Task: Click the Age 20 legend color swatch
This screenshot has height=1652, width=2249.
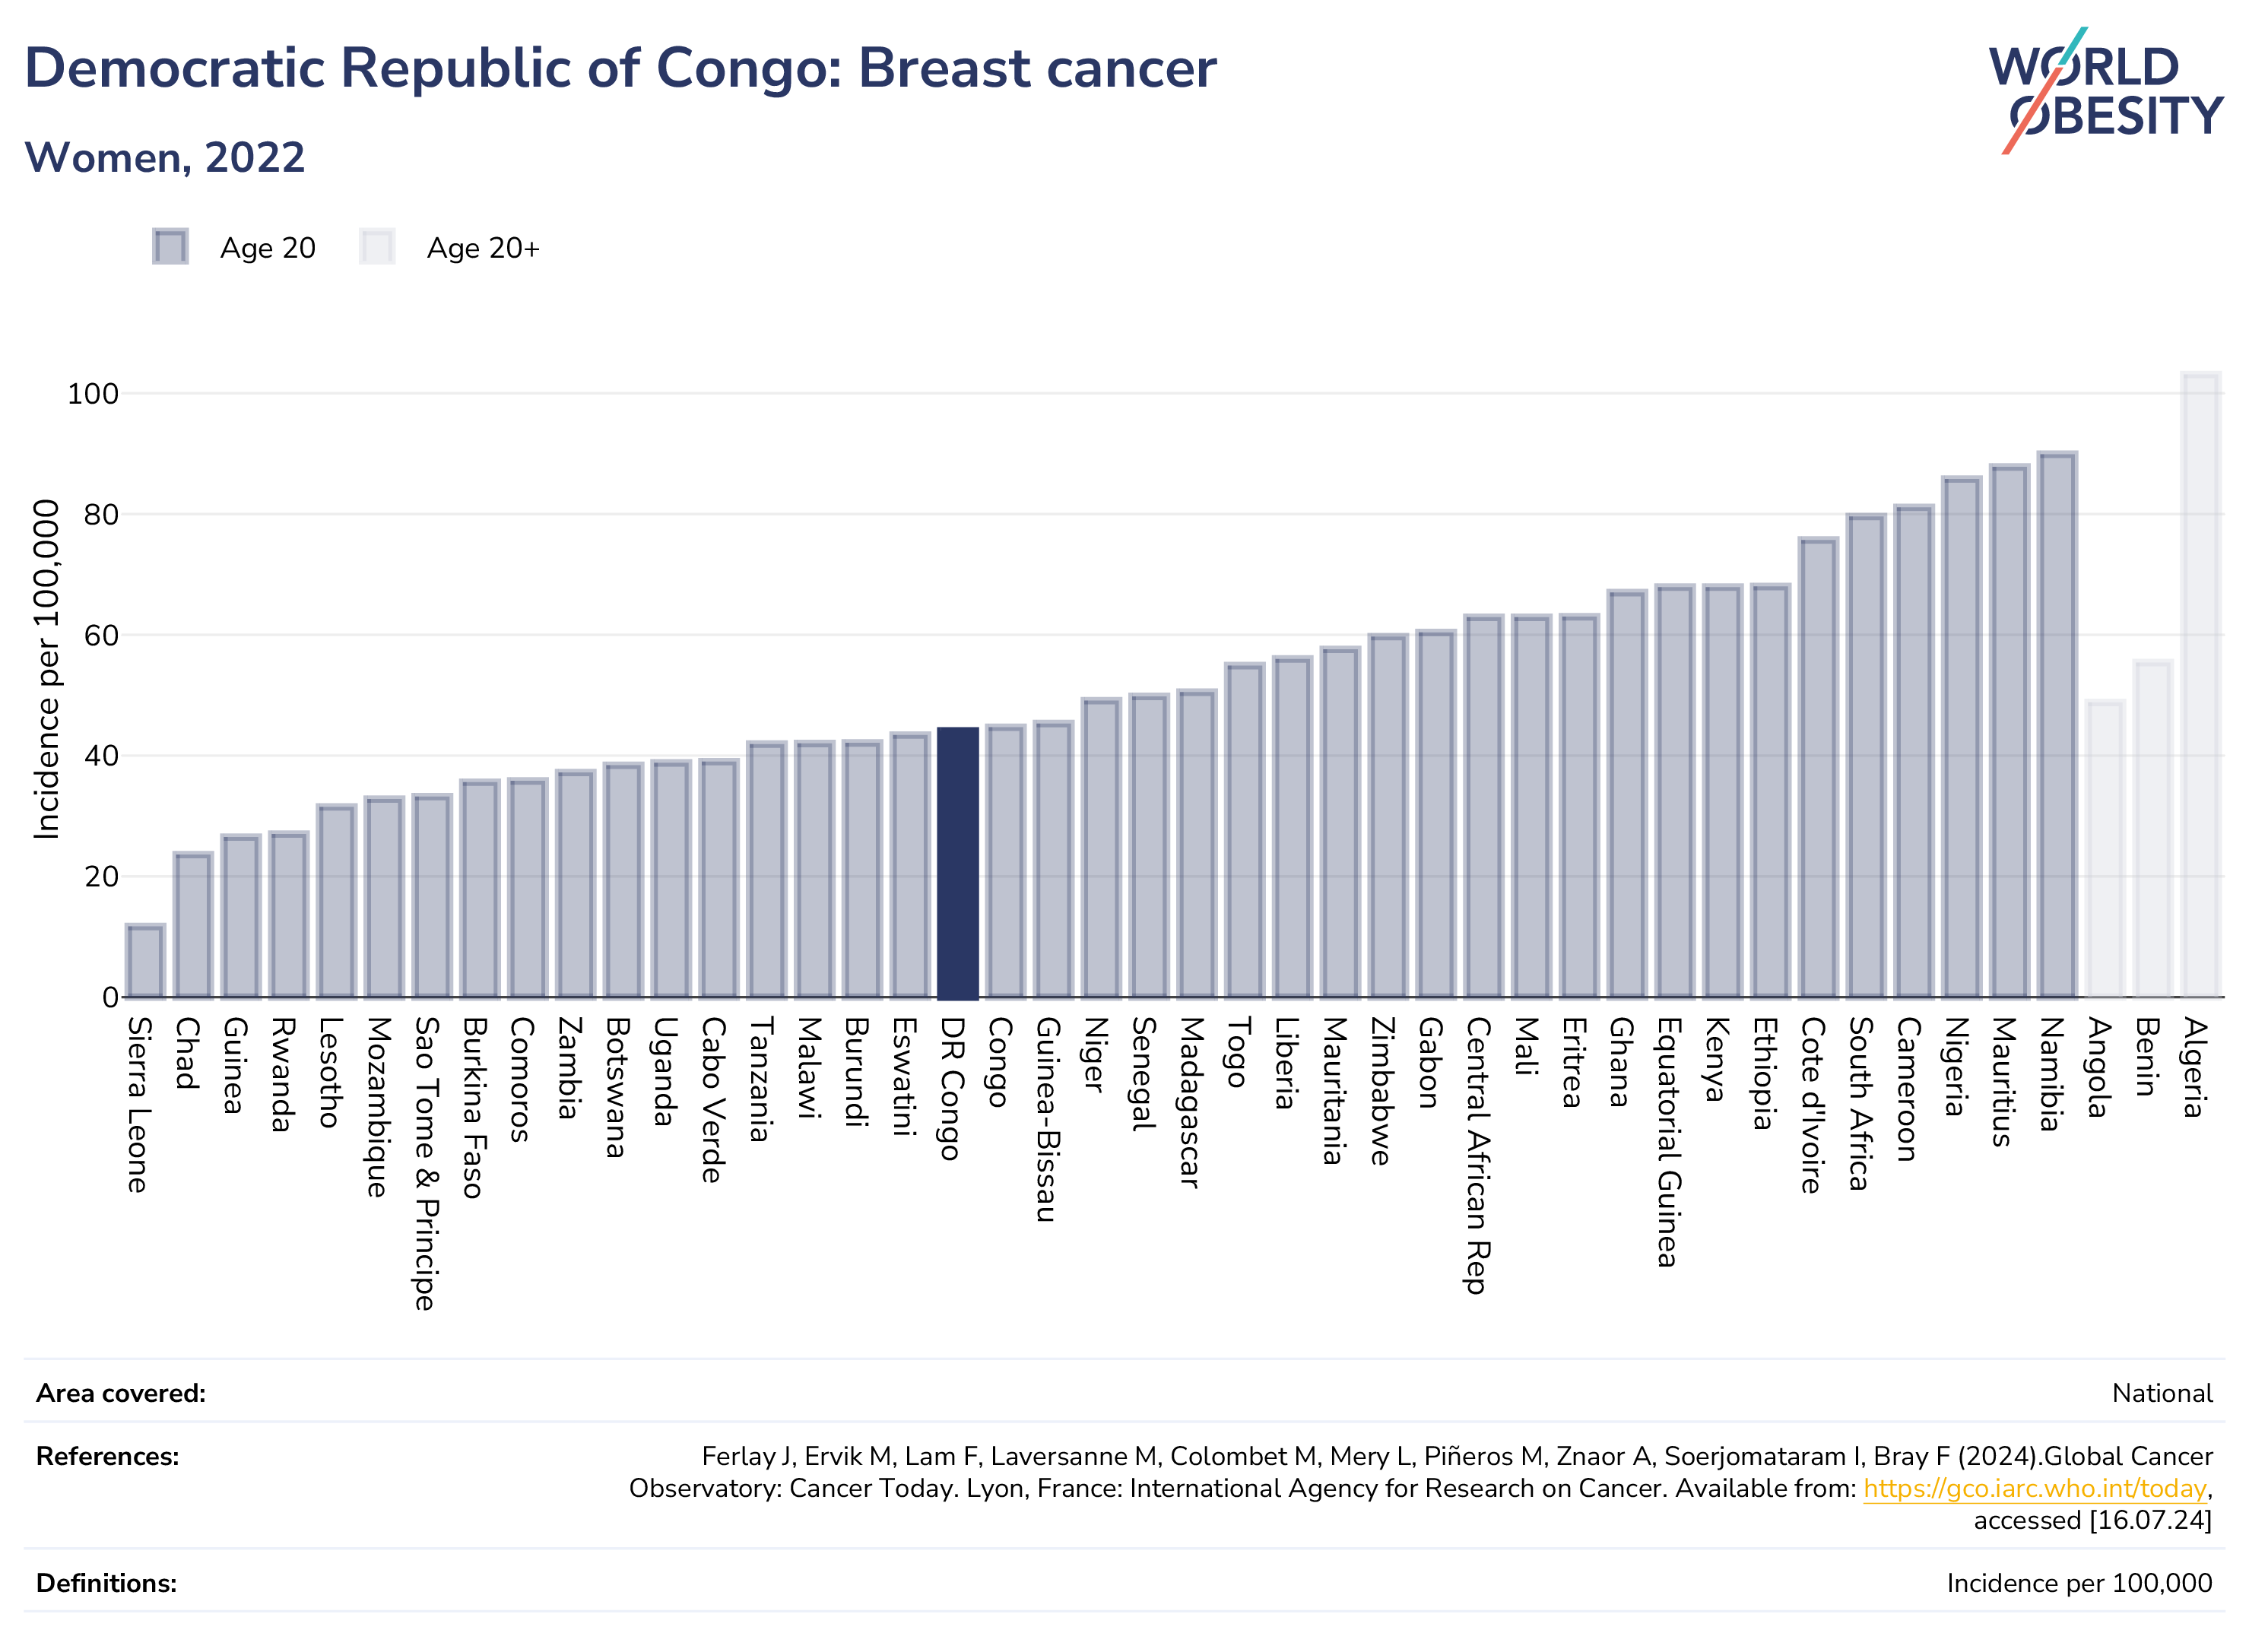Action: [170, 247]
